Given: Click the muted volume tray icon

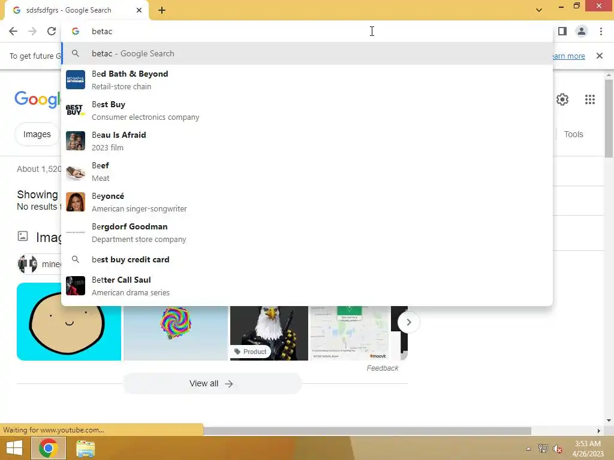Looking at the screenshot, I should click(558, 449).
